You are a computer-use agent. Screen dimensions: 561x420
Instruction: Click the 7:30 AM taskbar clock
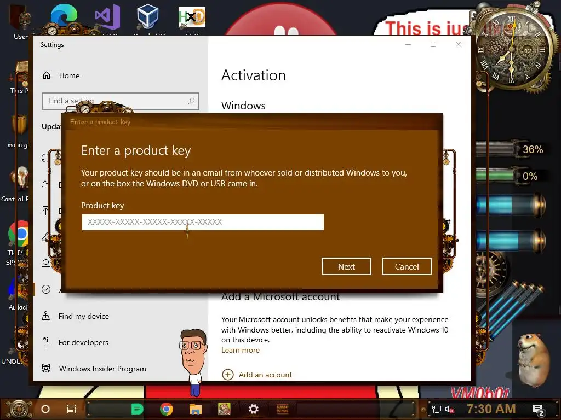click(491, 409)
